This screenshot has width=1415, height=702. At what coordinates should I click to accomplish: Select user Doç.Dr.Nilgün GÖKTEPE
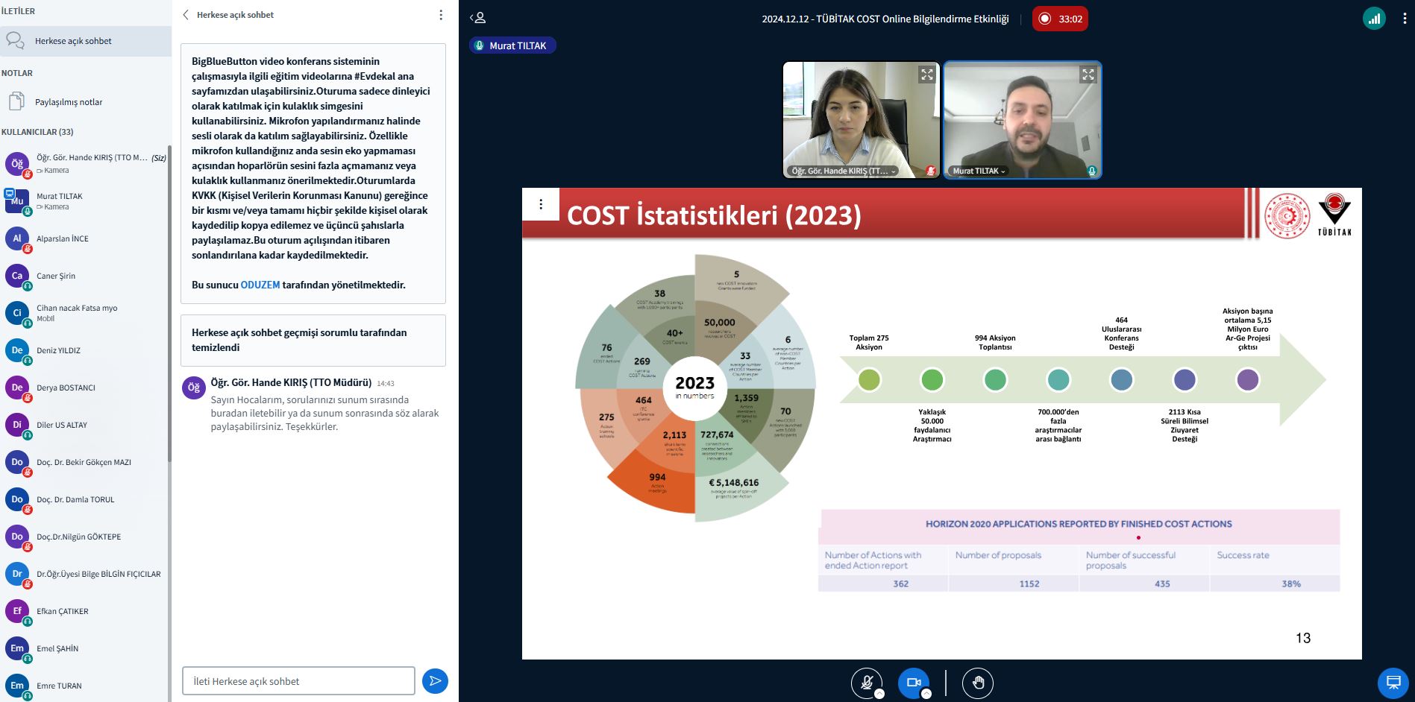click(x=84, y=537)
